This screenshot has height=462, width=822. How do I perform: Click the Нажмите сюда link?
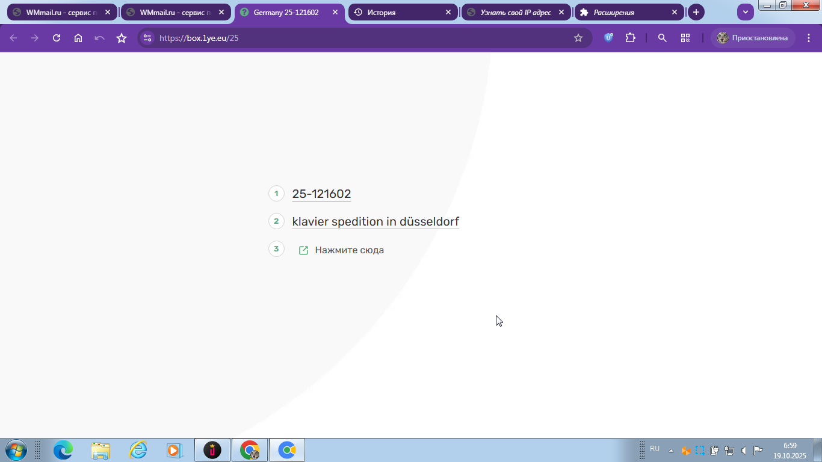point(349,250)
